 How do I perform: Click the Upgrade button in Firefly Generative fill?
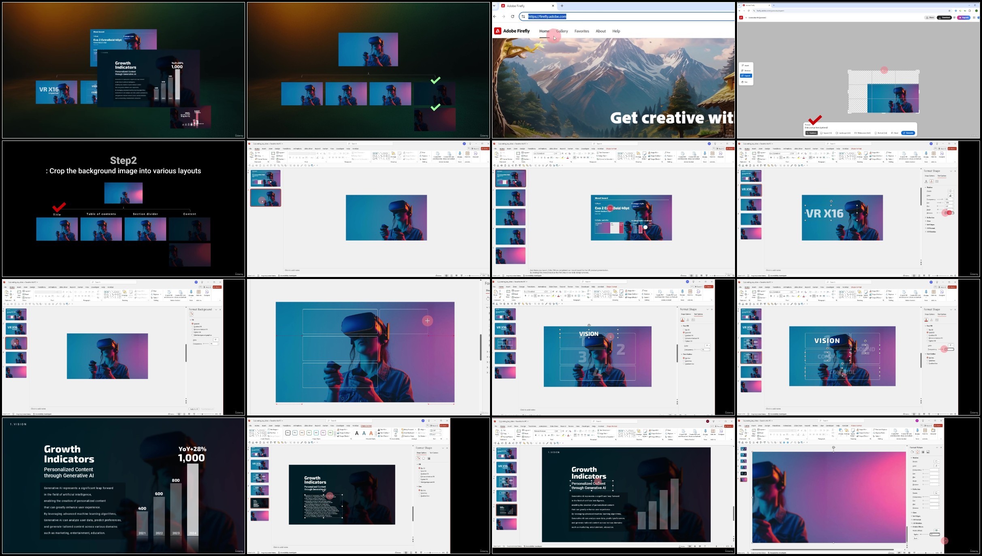963,17
